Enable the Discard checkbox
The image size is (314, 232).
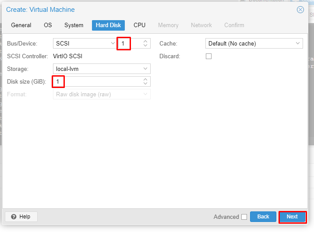[x=208, y=56]
